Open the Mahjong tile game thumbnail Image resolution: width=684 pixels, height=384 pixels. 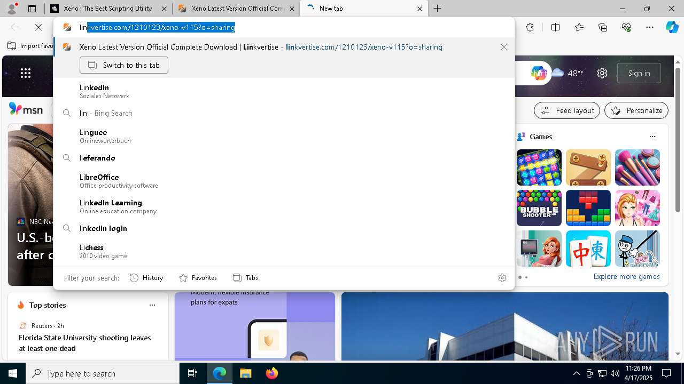coord(588,249)
